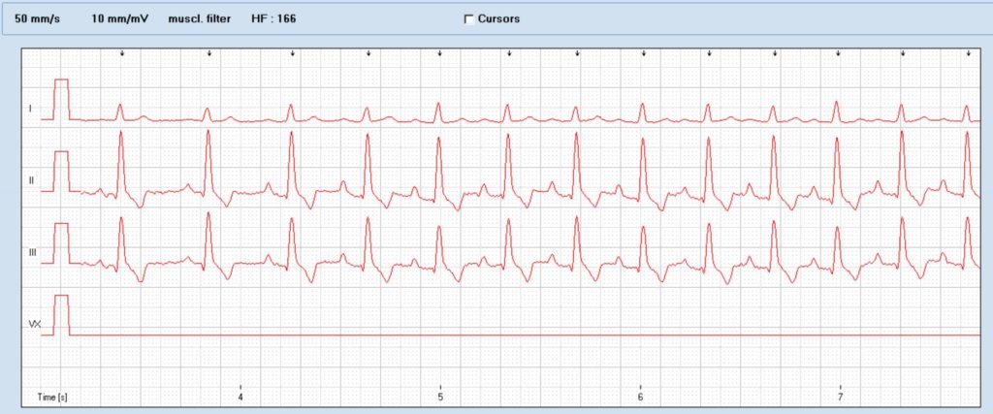993x414 pixels.
Task: Click the beat marker arrow above 5 seconds
Action: click(x=439, y=53)
